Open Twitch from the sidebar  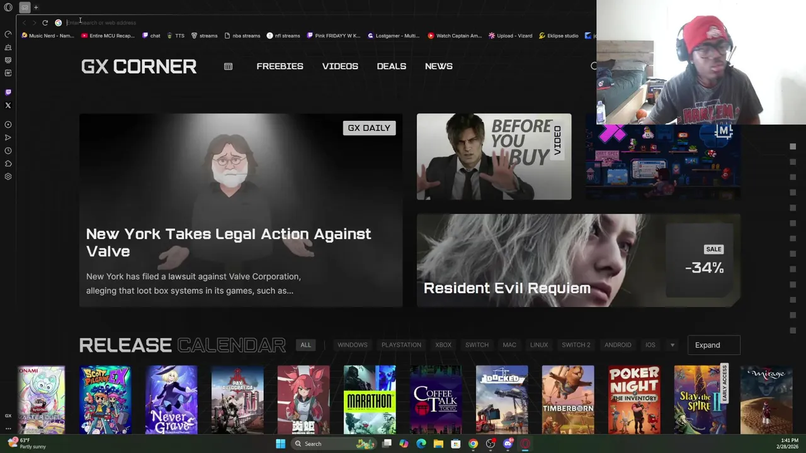pyautogui.click(x=8, y=92)
